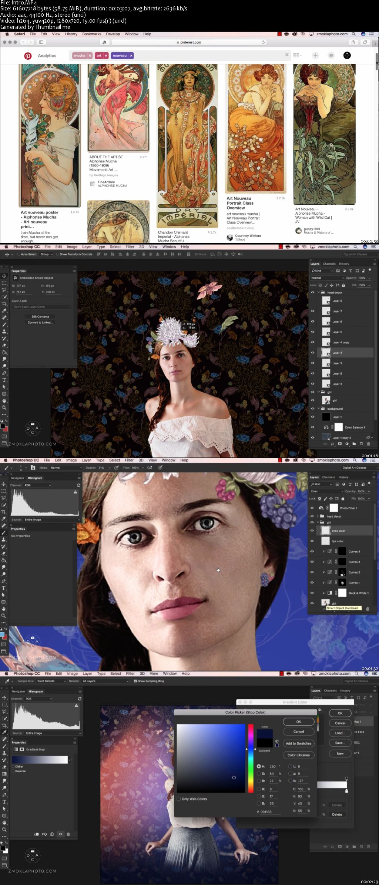Select the S: radio button in Color Picker

pyautogui.click(x=259, y=773)
